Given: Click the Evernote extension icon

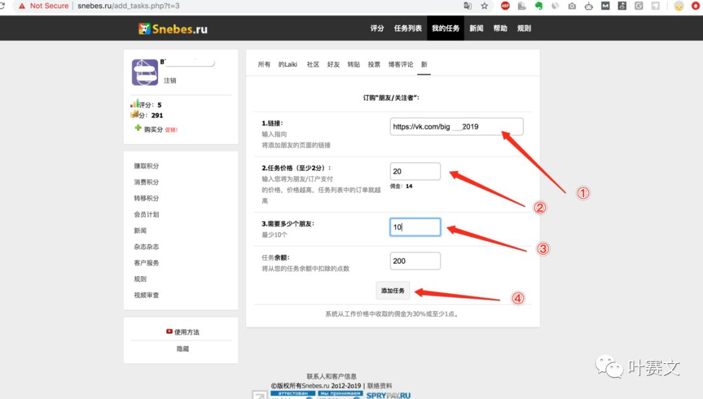Looking at the screenshot, I should click(539, 6).
